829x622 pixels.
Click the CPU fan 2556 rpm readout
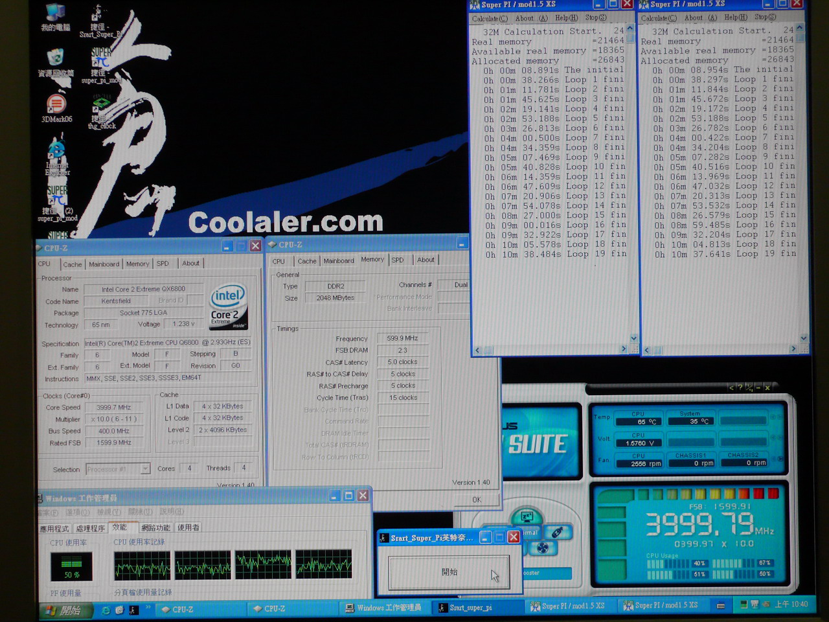click(x=639, y=464)
